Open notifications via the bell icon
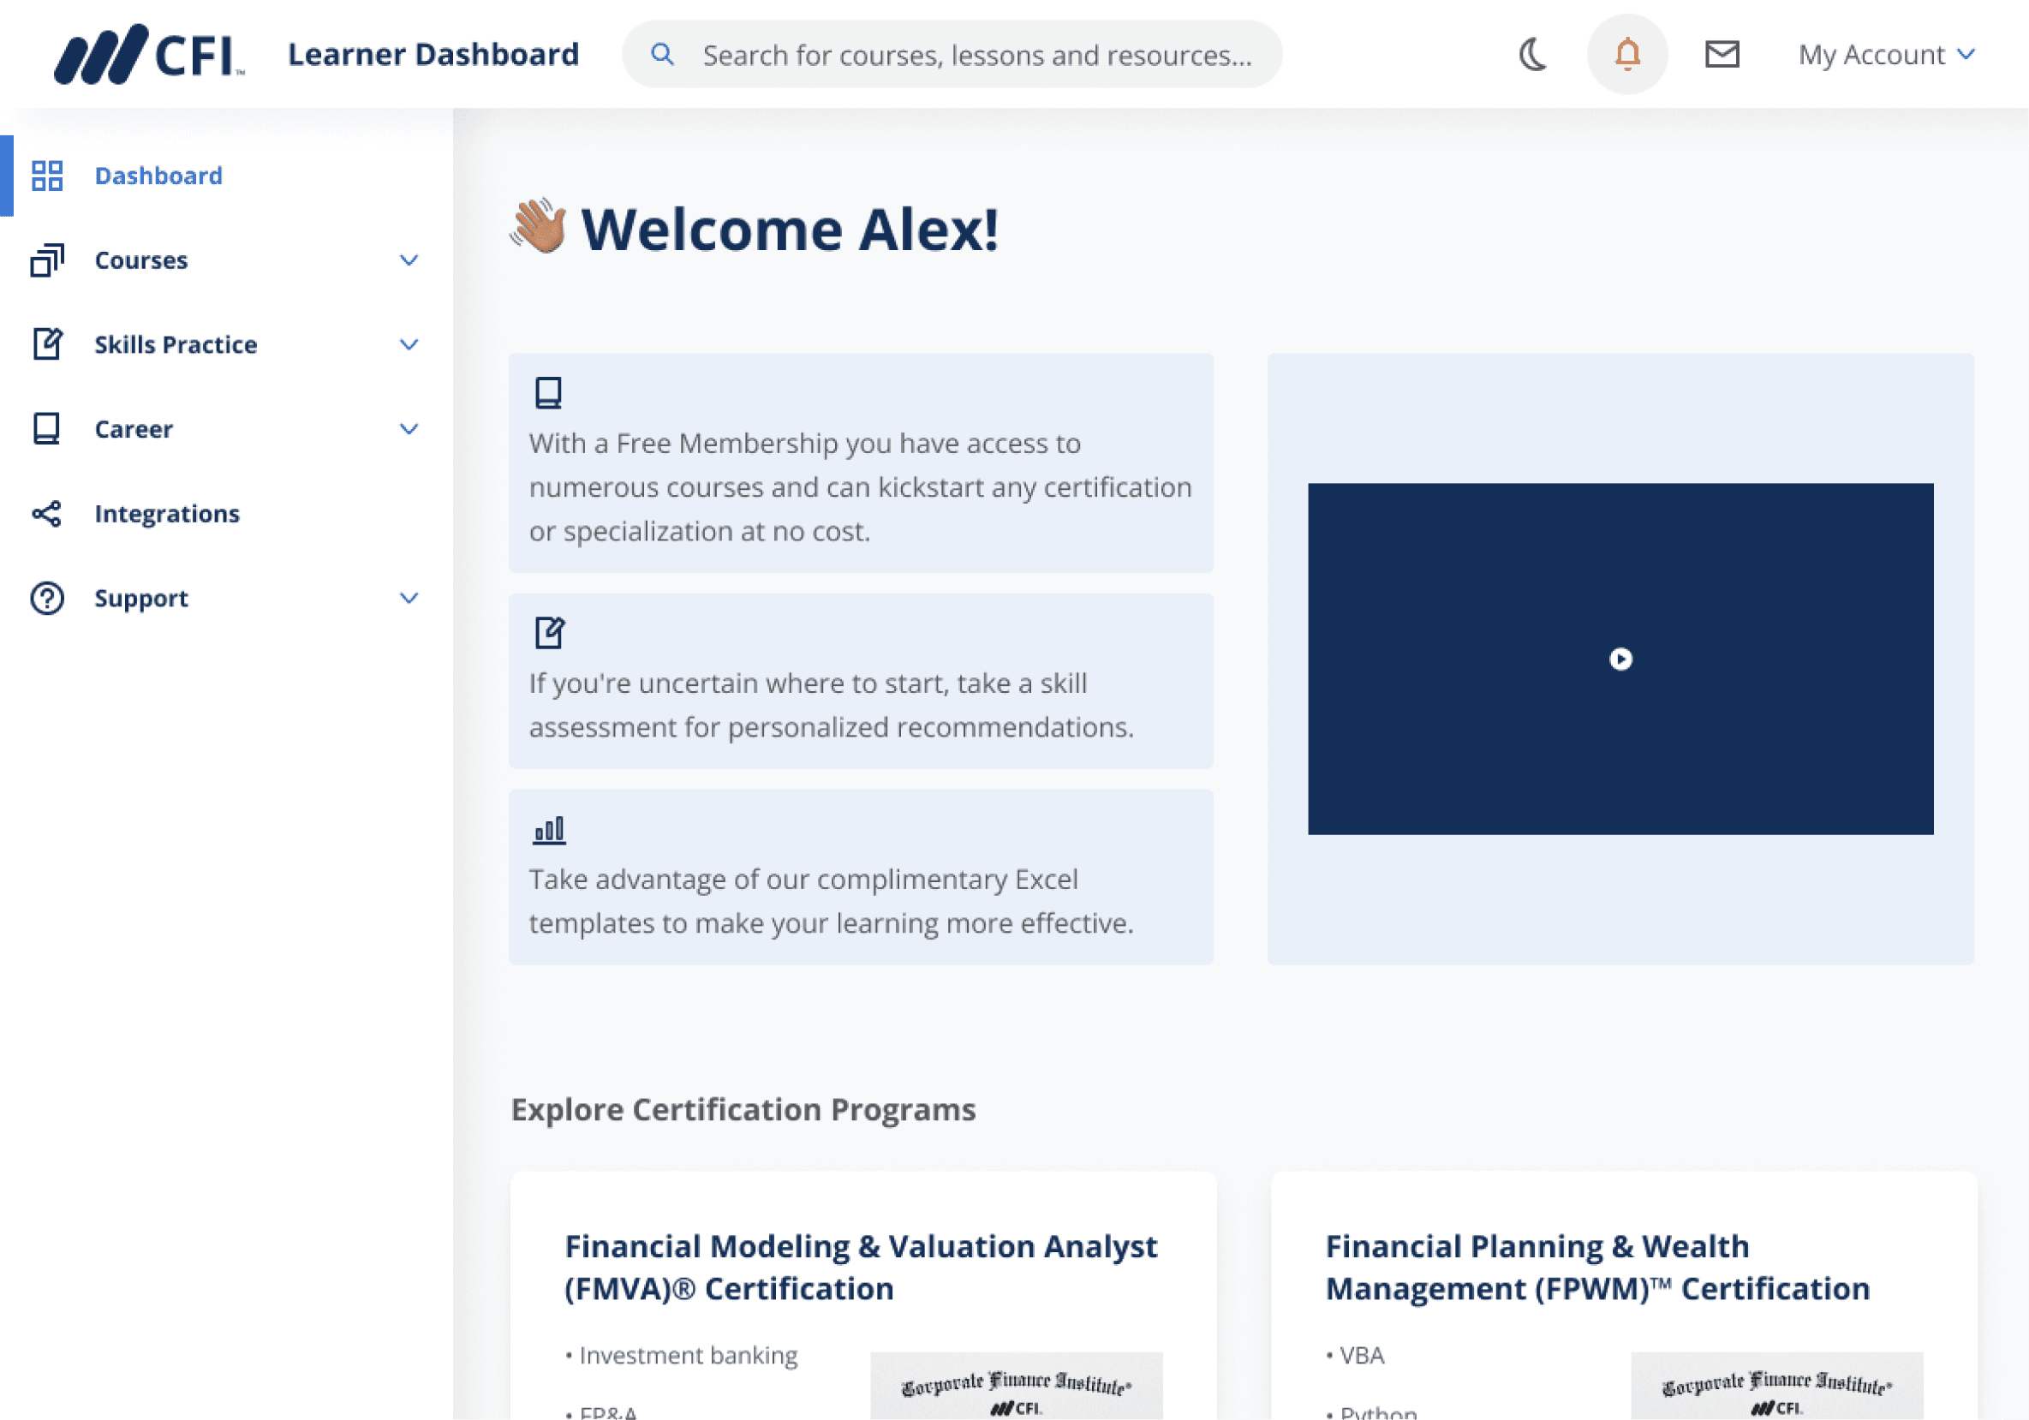2029x1420 pixels. coord(1627,55)
